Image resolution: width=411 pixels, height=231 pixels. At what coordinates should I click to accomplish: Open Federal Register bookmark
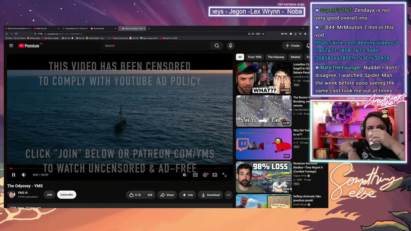pyautogui.click(x=95, y=38)
